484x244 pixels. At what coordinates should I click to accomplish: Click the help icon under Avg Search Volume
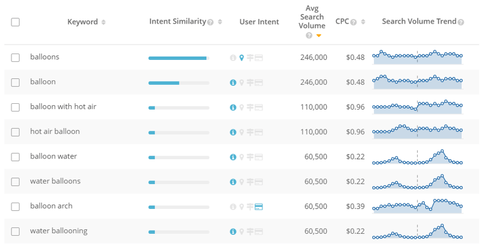309,36
